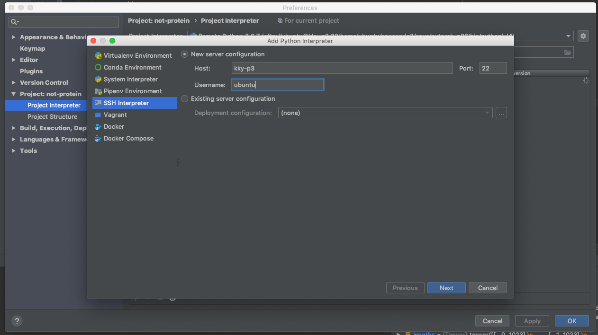Focus the Username input field
Screen dimensions: 598x335
point(278,85)
